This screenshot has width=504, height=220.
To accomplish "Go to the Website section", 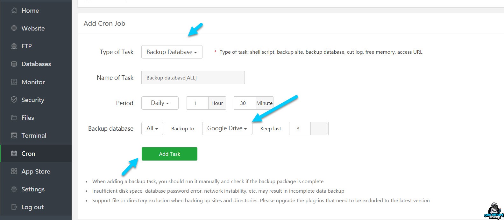I will click(x=33, y=28).
